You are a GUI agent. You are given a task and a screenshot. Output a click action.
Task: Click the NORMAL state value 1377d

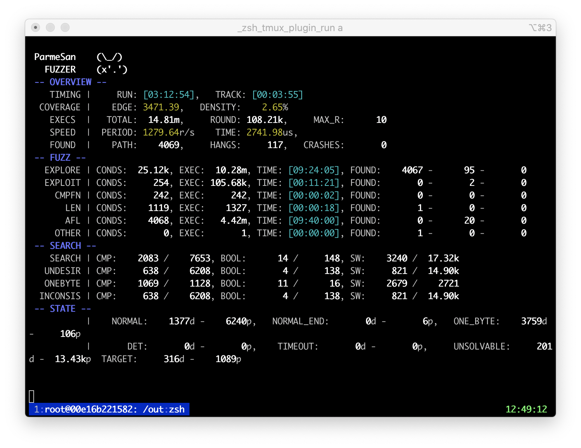tap(182, 321)
